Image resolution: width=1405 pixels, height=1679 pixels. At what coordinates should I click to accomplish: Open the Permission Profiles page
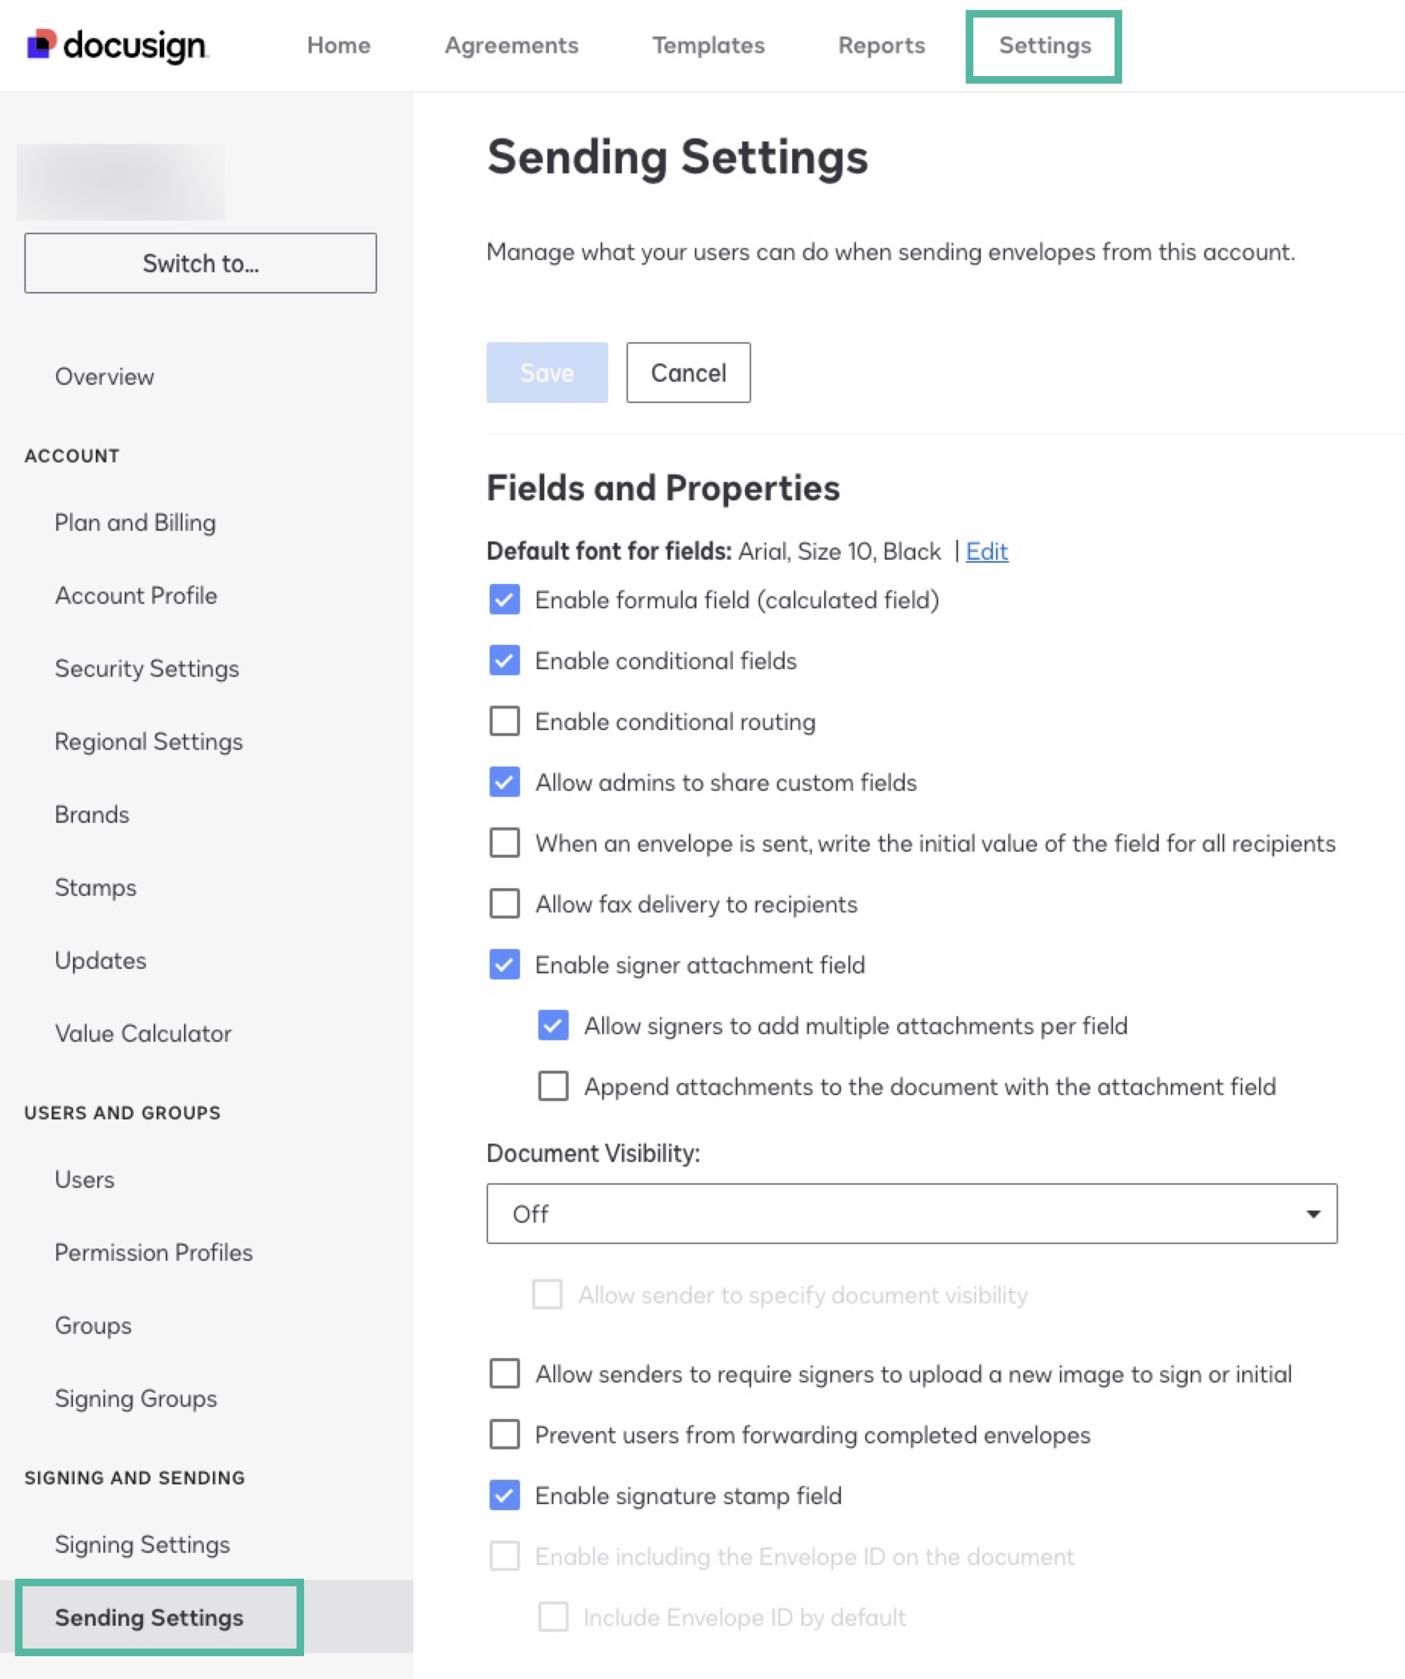pos(154,1252)
